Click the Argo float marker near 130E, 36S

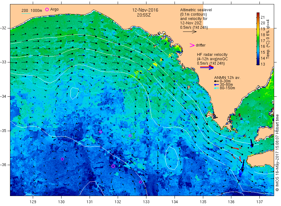tap(62, 159)
